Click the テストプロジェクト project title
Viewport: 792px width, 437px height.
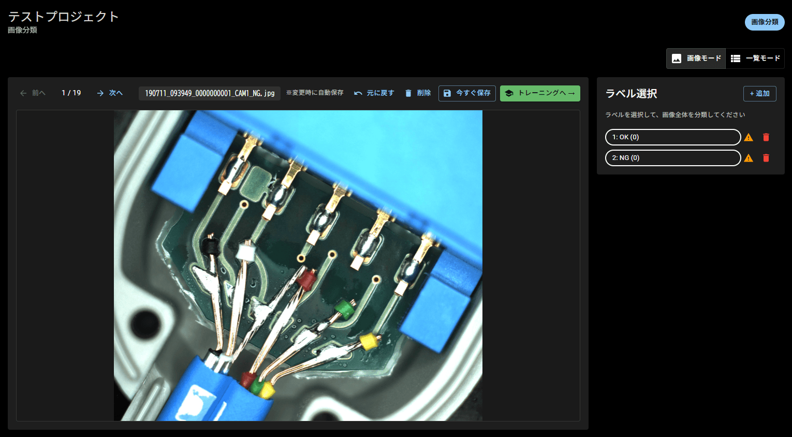(x=63, y=17)
